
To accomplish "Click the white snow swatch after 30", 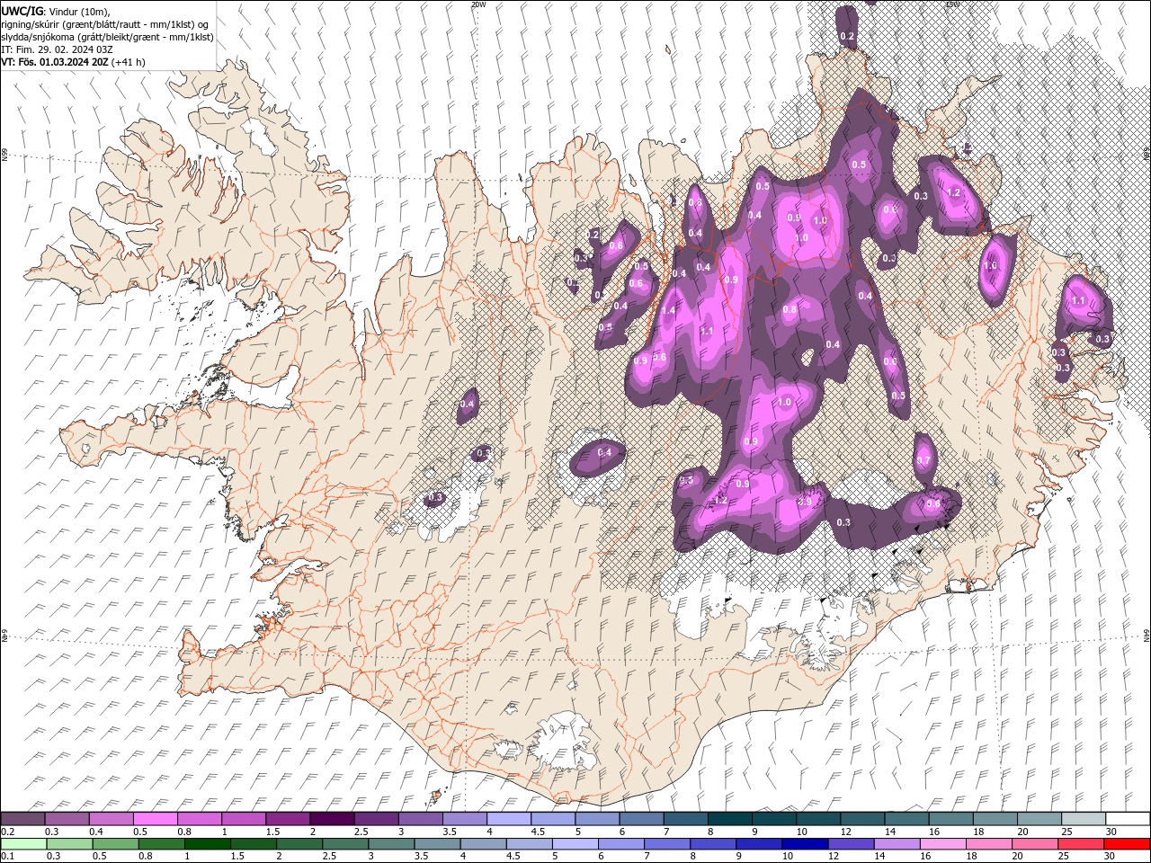I will click(1127, 819).
